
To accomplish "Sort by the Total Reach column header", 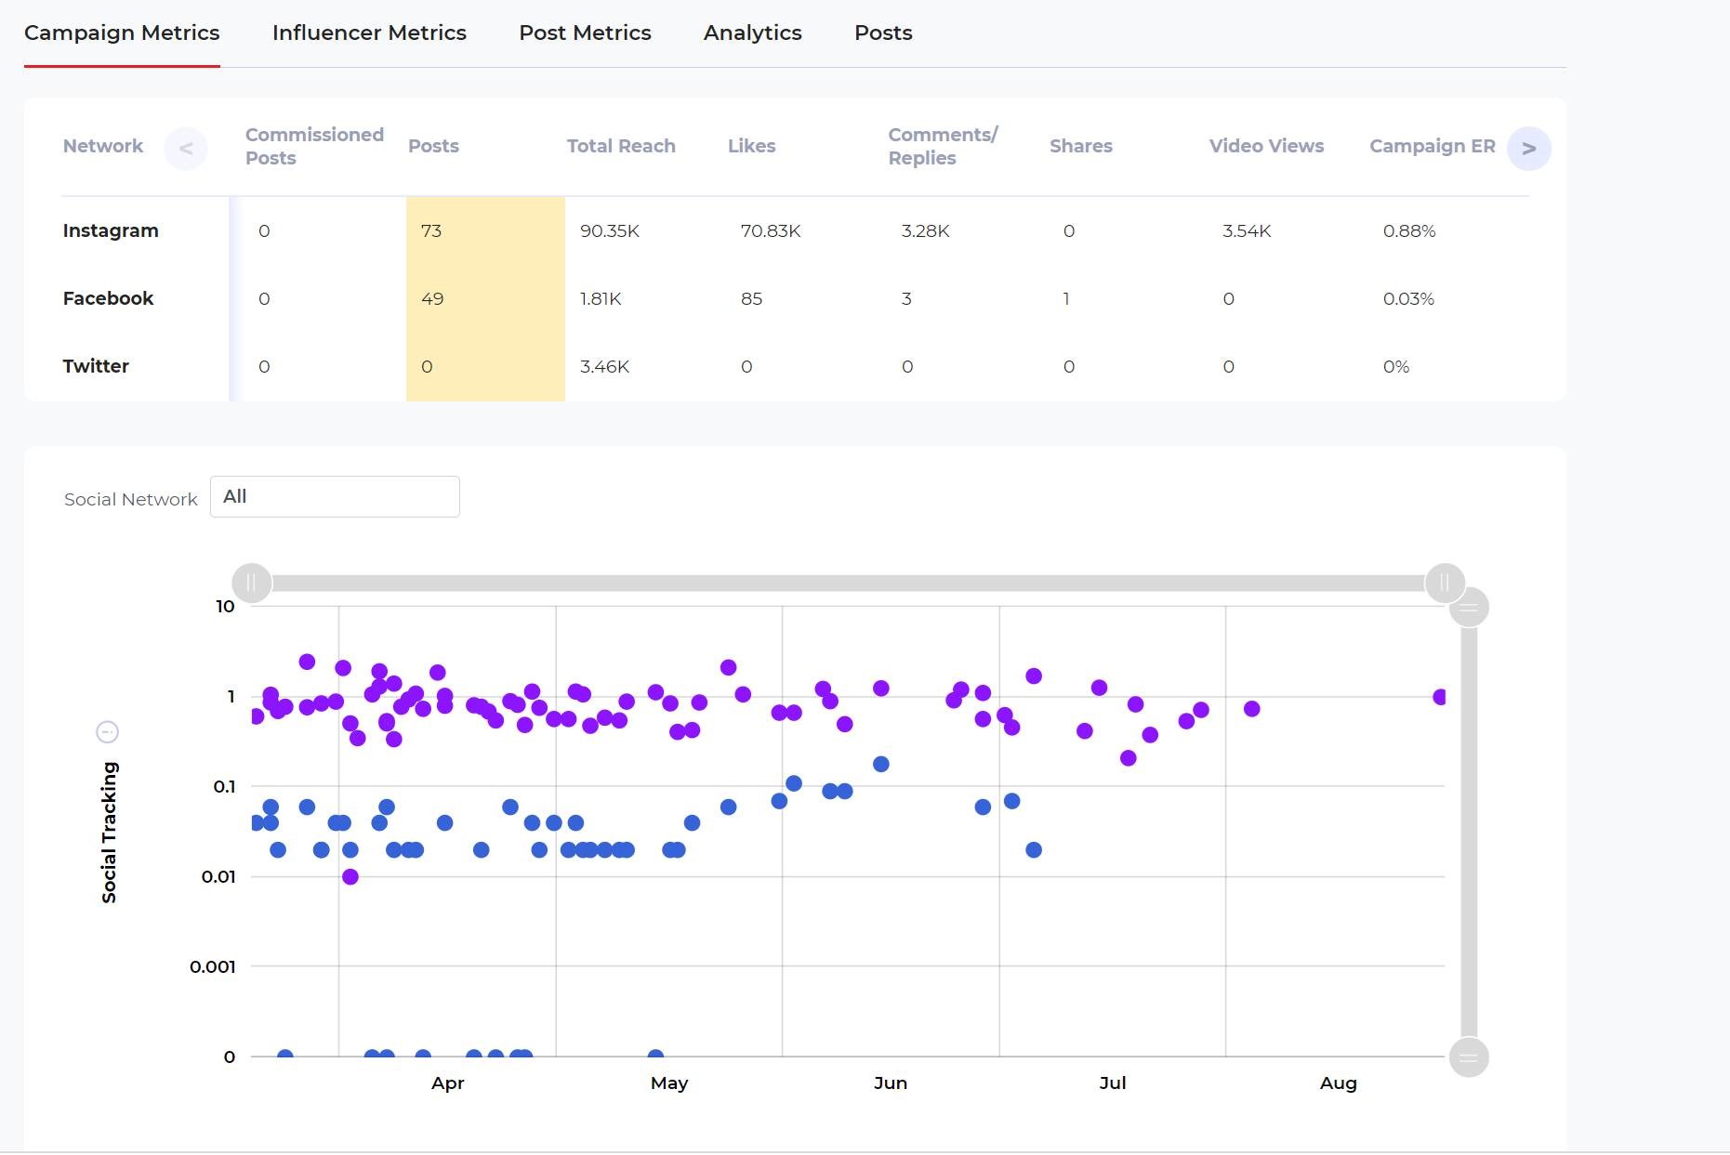I will point(621,147).
